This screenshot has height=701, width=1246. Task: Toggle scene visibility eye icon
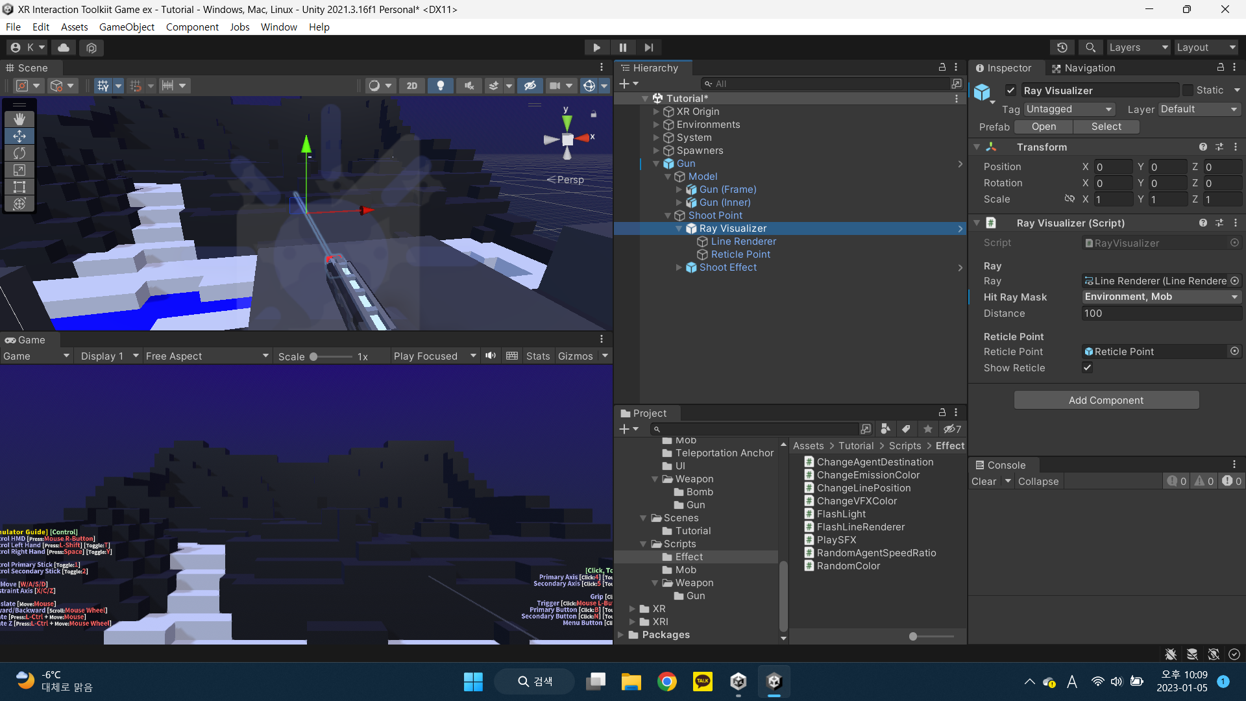tap(530, 86)
